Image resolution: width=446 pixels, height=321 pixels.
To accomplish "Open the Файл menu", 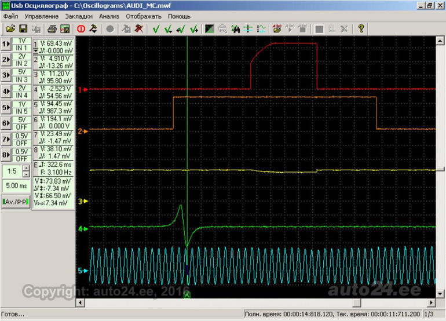I will (x=10, y=16).
